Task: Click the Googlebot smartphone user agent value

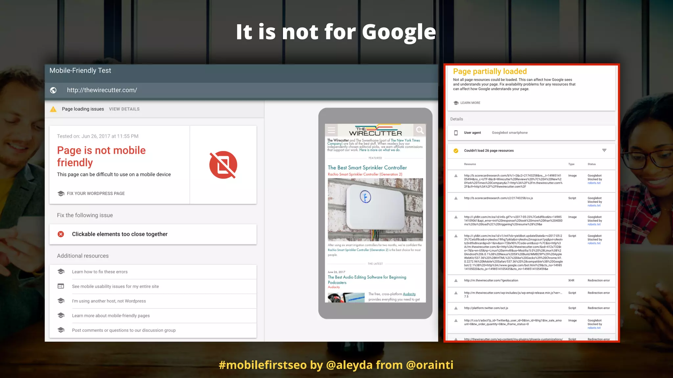Action: pos(510,133)
